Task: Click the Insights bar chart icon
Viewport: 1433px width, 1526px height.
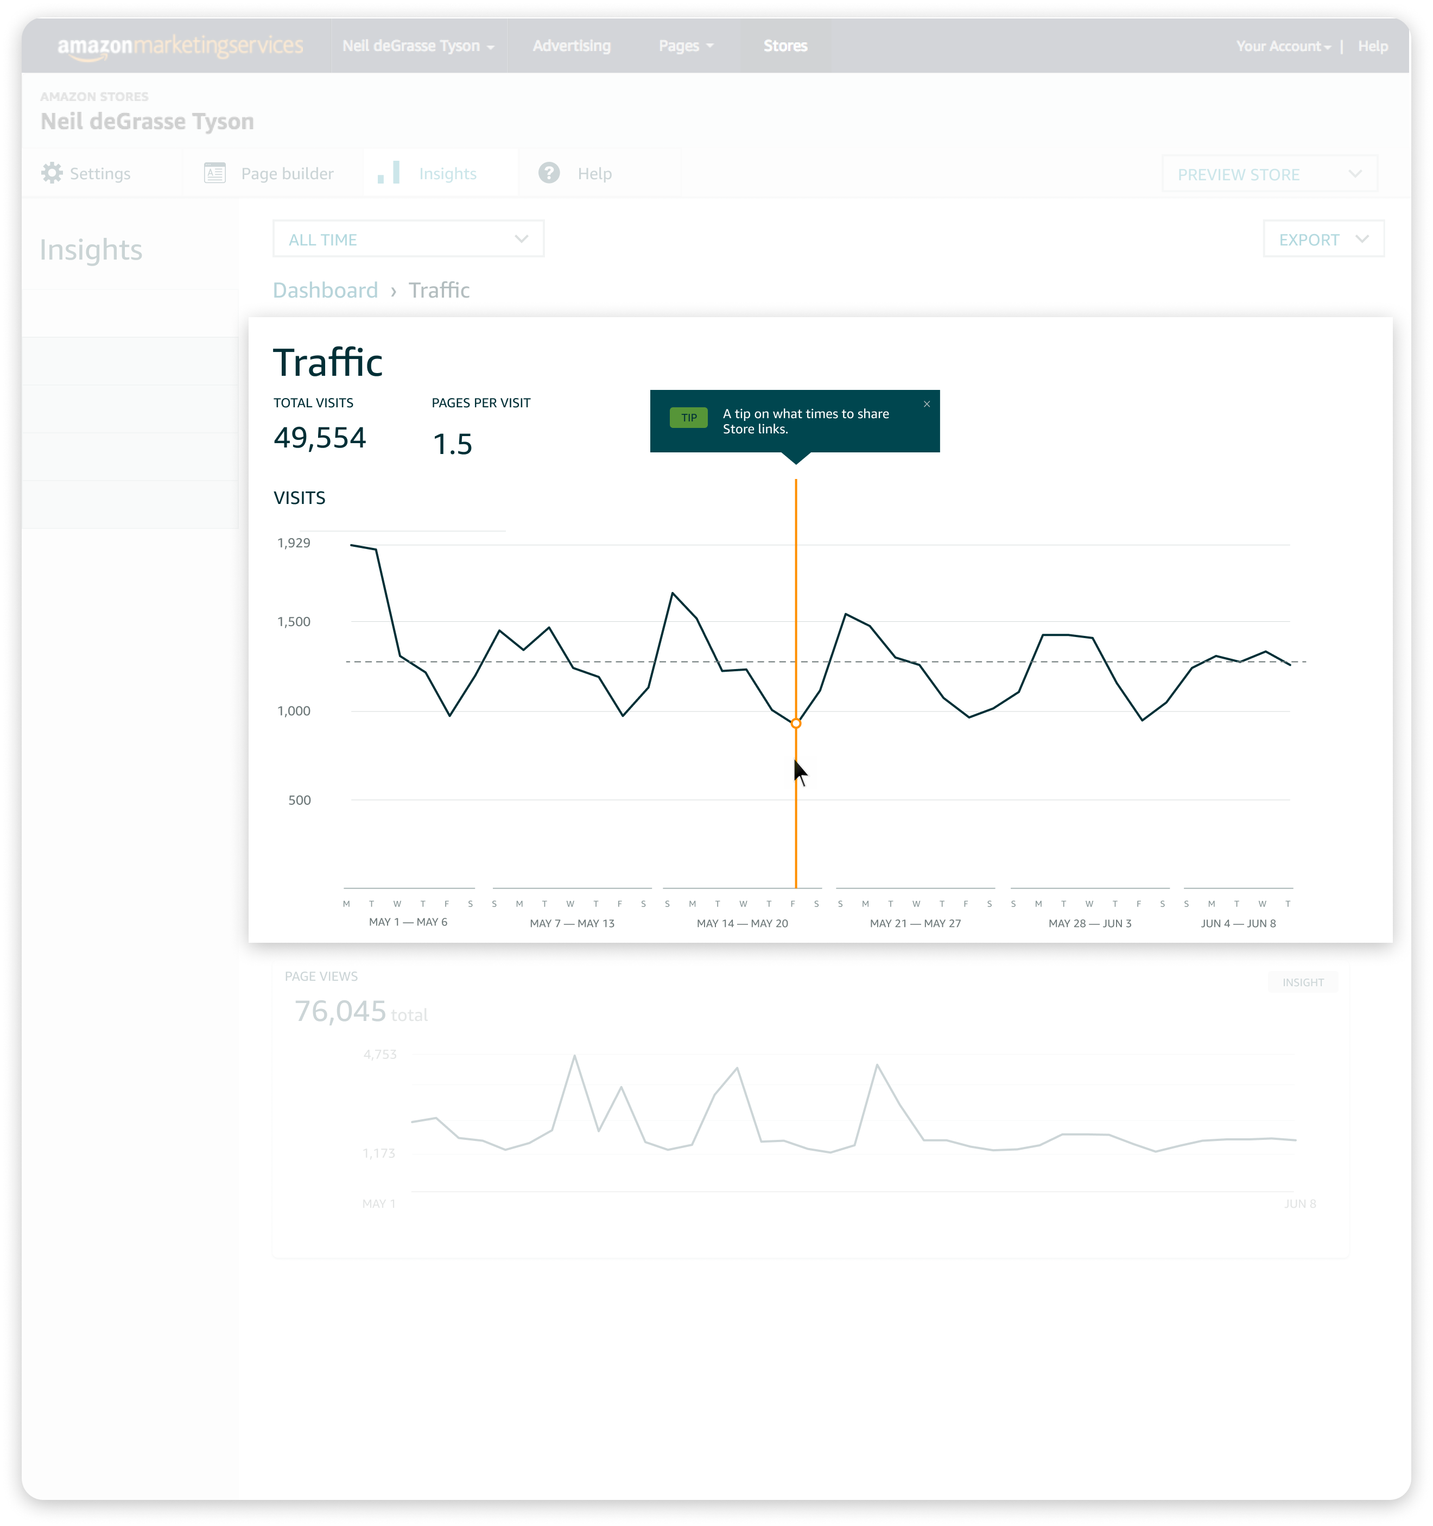Action: pyautogui.click(x=389, y=172)
